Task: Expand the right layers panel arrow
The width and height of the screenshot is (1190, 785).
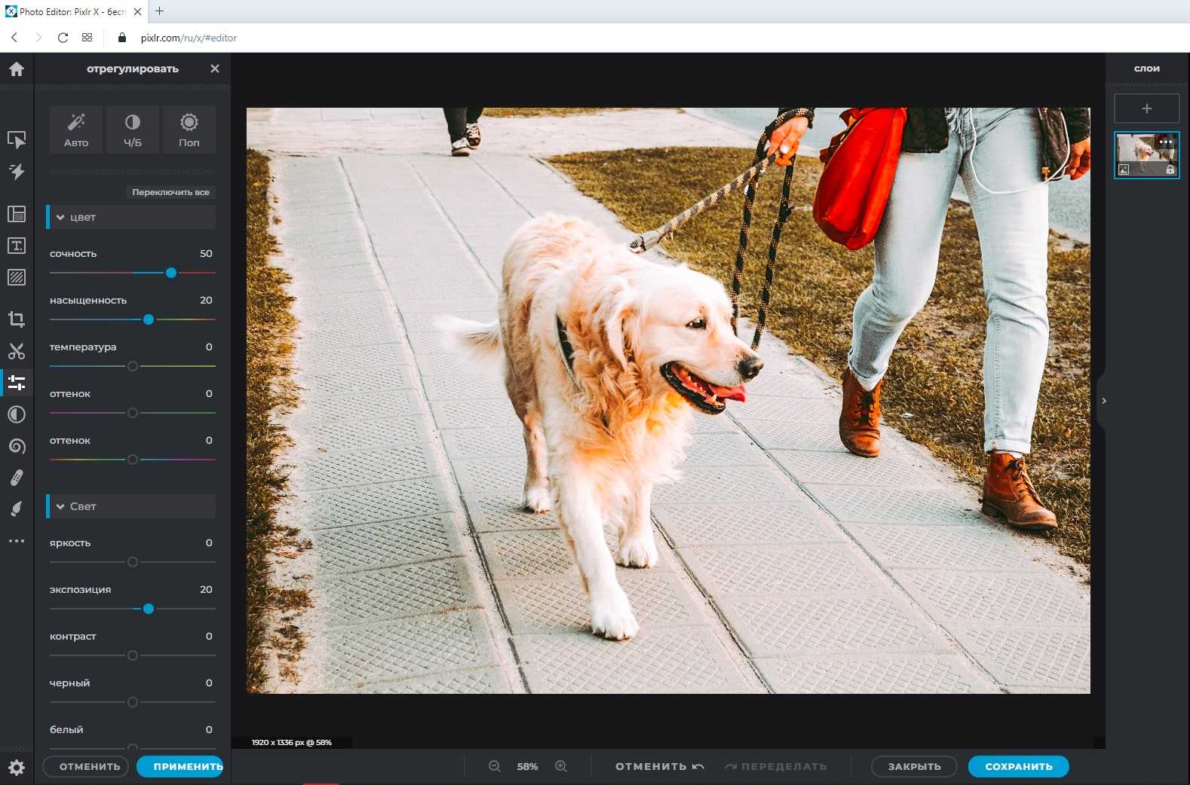Action: 1104,401
